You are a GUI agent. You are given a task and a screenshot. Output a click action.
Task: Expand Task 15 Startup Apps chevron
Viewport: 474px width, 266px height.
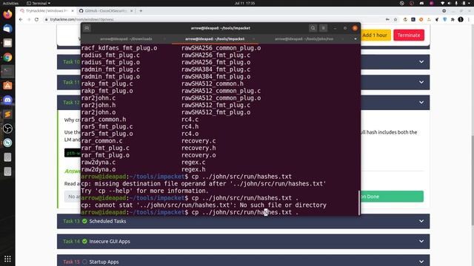pos(421,262)
